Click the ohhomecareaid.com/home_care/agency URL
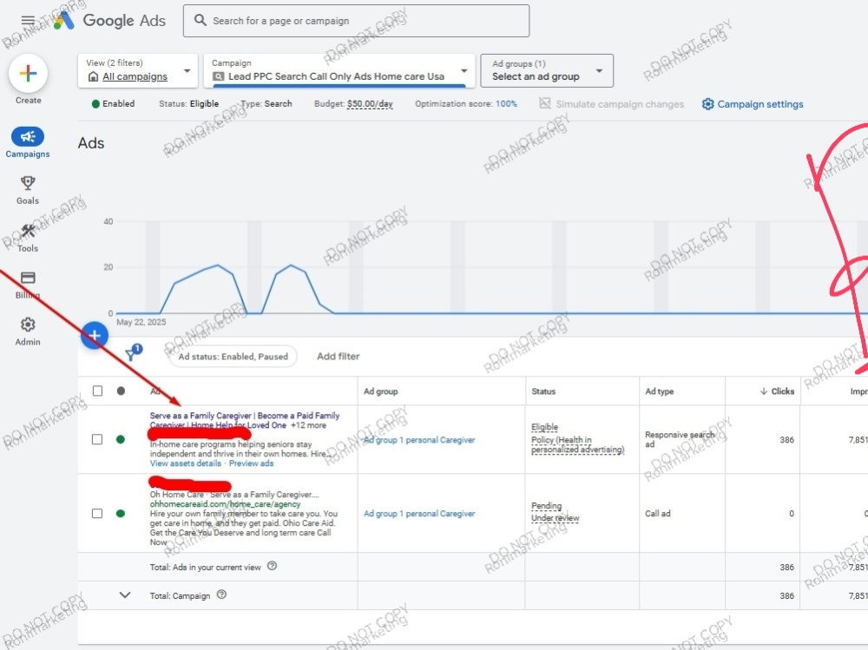This screenshot has height=650, width=868. point(226,504)
